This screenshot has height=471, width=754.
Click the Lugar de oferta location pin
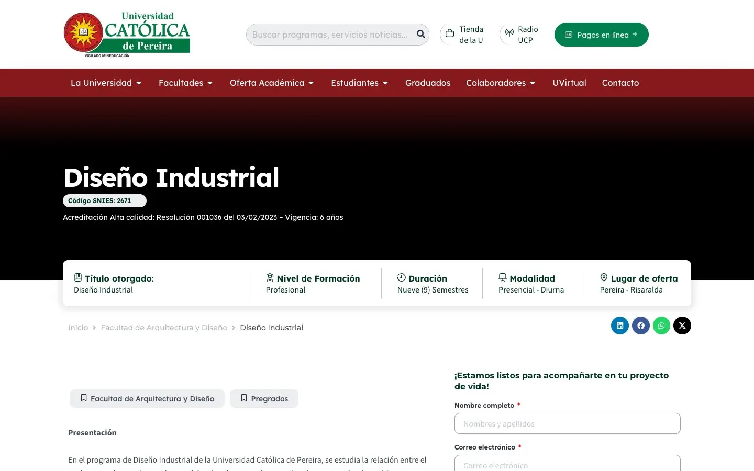[604, 277]
